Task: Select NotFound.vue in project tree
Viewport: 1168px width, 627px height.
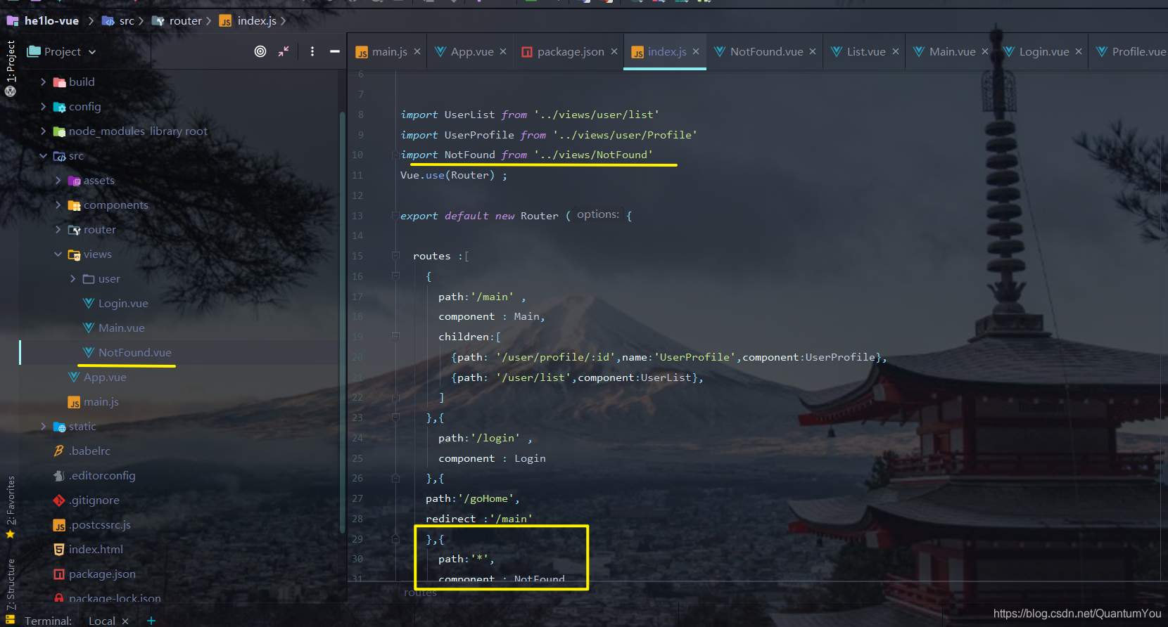Action: [134, 353]
